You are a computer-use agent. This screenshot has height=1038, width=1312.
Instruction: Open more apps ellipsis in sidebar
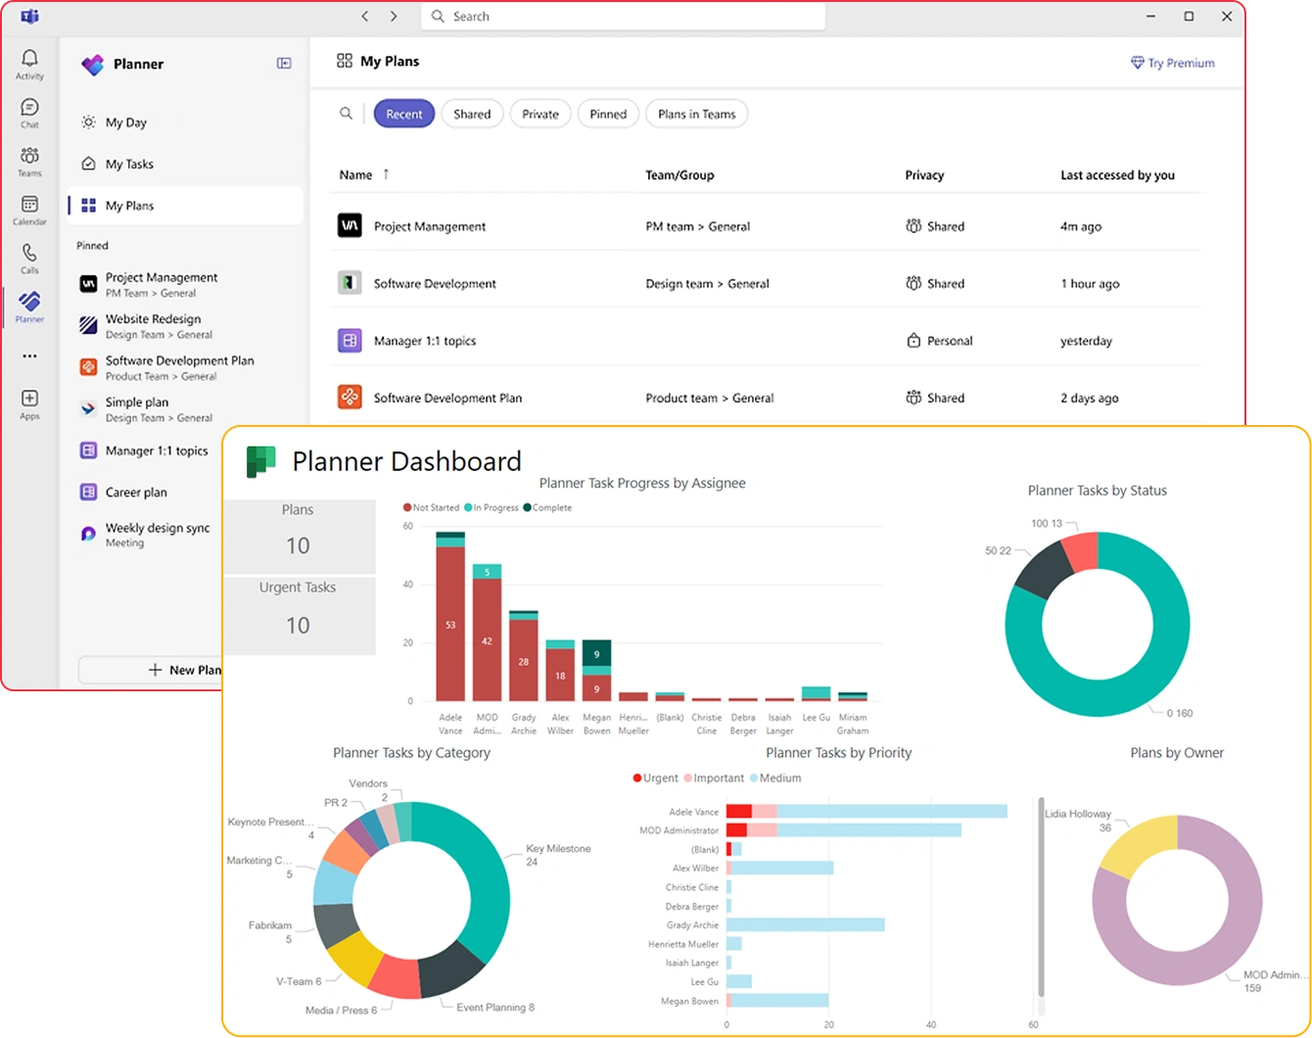click(29, 356)
